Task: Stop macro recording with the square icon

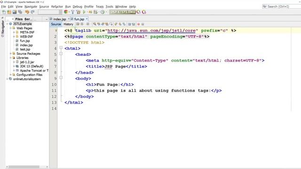Action: point(143,24)
